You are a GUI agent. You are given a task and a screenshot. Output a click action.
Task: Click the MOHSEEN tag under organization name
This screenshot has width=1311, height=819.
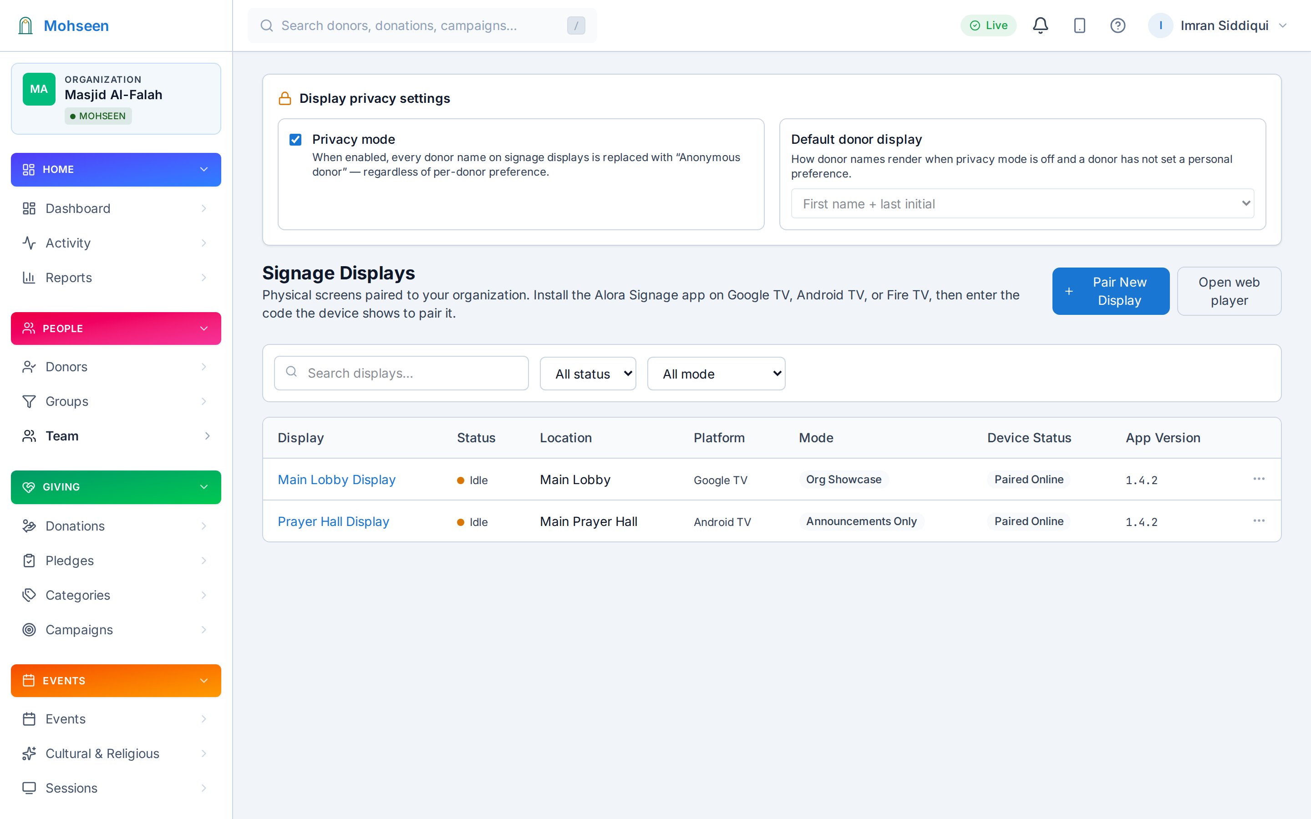98,116
